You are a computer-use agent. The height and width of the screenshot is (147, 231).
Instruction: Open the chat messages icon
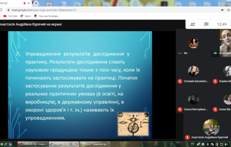pyautogui.click(x=206, y=24)
